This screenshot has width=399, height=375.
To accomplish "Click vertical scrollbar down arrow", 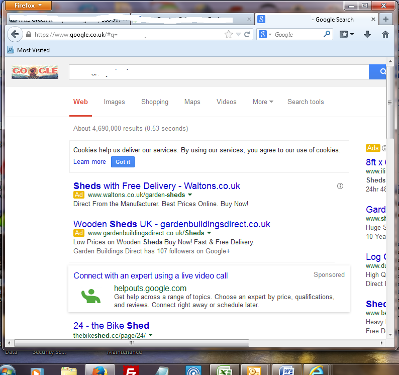I will click(390, 334).
